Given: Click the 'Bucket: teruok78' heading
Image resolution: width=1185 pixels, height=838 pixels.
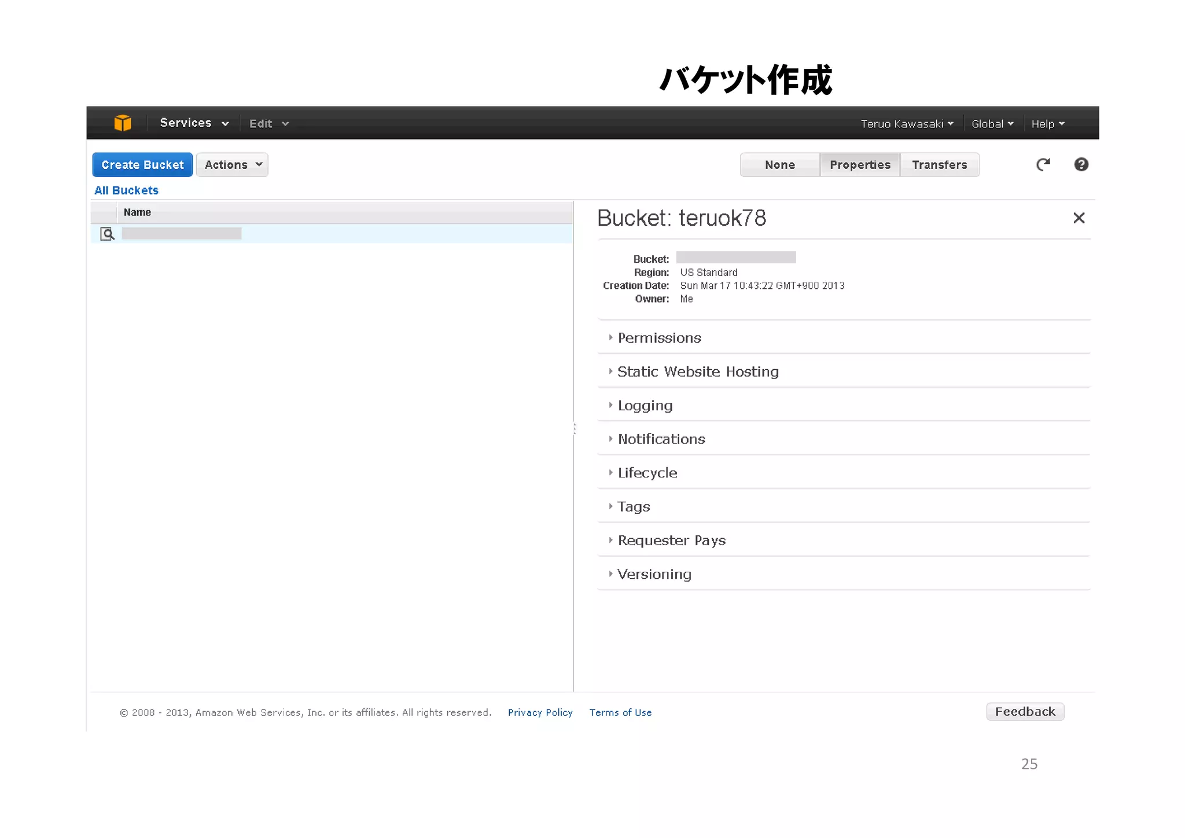Looking at the screenshot, I should tap(681, 218).
